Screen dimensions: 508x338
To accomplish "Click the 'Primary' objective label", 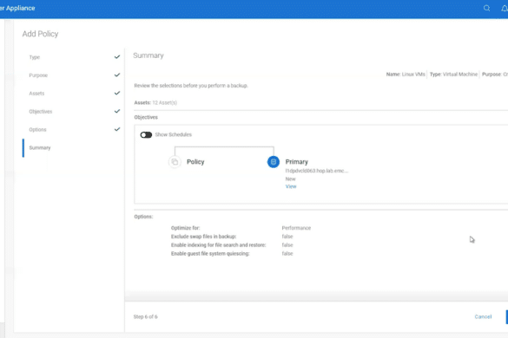I will (x=297, y=162).
